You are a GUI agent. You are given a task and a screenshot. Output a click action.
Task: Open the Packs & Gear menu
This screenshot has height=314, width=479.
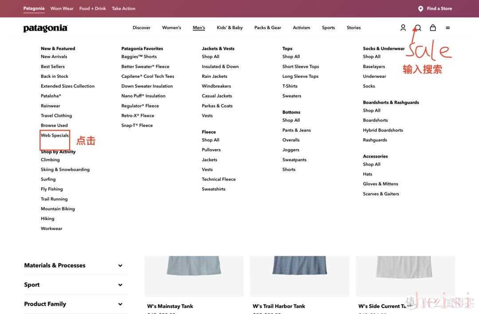[x=267, y=27]
